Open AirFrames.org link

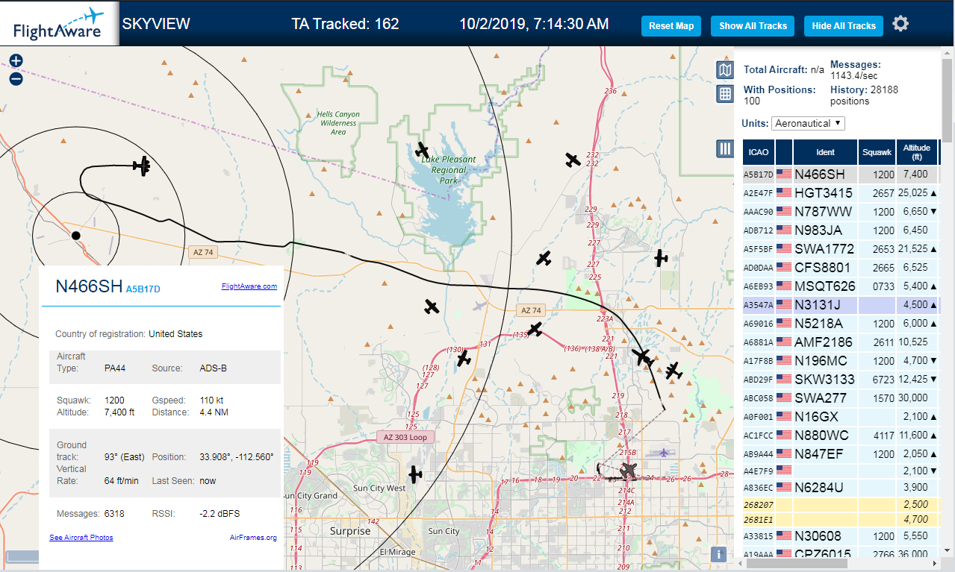(255, 538)
